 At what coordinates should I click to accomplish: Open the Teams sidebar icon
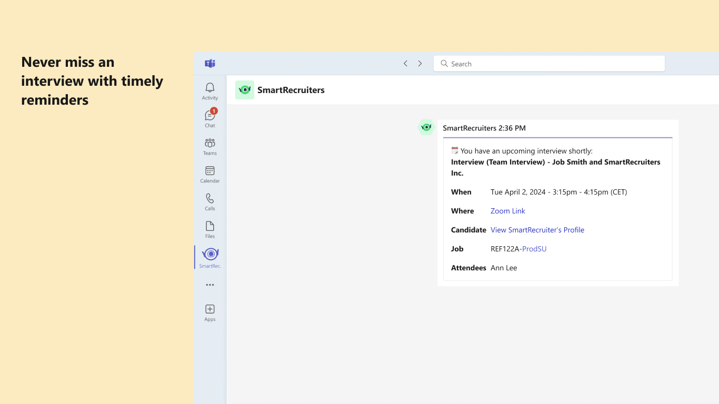[210, 146]
